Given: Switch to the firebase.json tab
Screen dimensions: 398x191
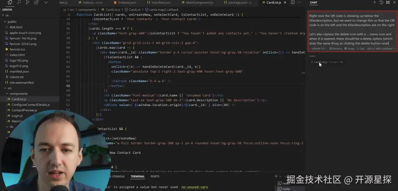Looking at the screenshot, I should pos(125,3).
